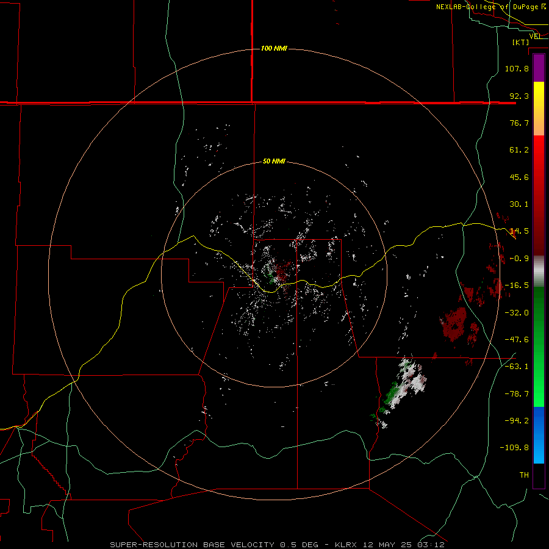The width and height of the screenshot is (549, 549).
Task: Select the -78.7 velocity scale value
Action: (517, 394)
